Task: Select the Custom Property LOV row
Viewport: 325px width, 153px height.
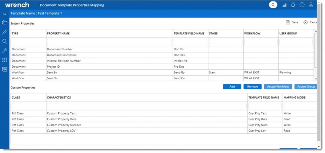Action: pos(109,131)
